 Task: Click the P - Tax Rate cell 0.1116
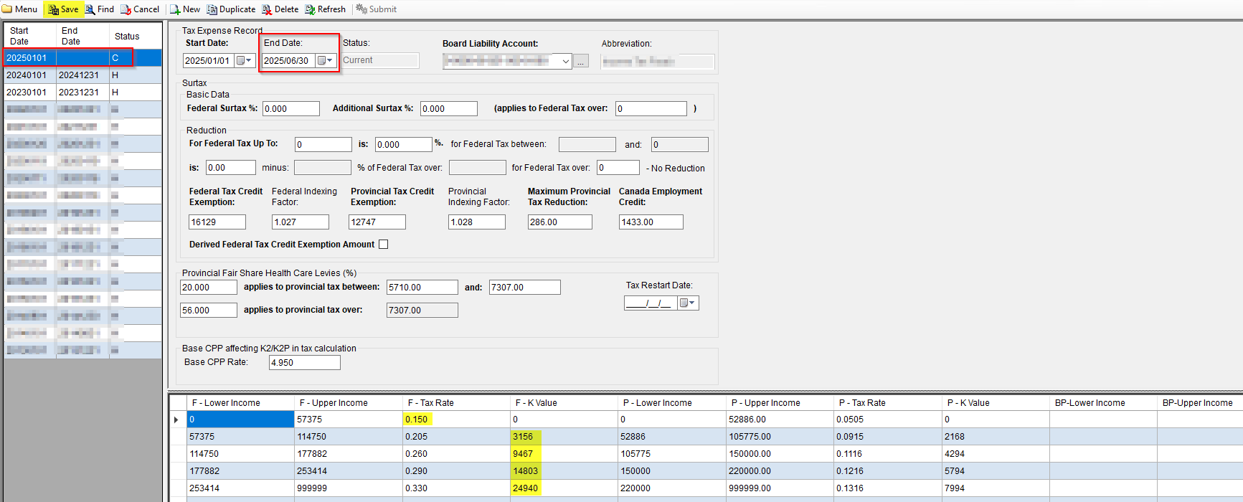click(x=887, y=454)
